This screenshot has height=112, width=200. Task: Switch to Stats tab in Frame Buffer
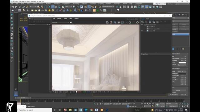click(x=148, y=19)
